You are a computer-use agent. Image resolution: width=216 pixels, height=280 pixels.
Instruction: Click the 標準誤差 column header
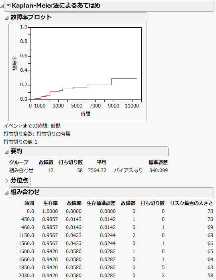(x=158, y=162)
